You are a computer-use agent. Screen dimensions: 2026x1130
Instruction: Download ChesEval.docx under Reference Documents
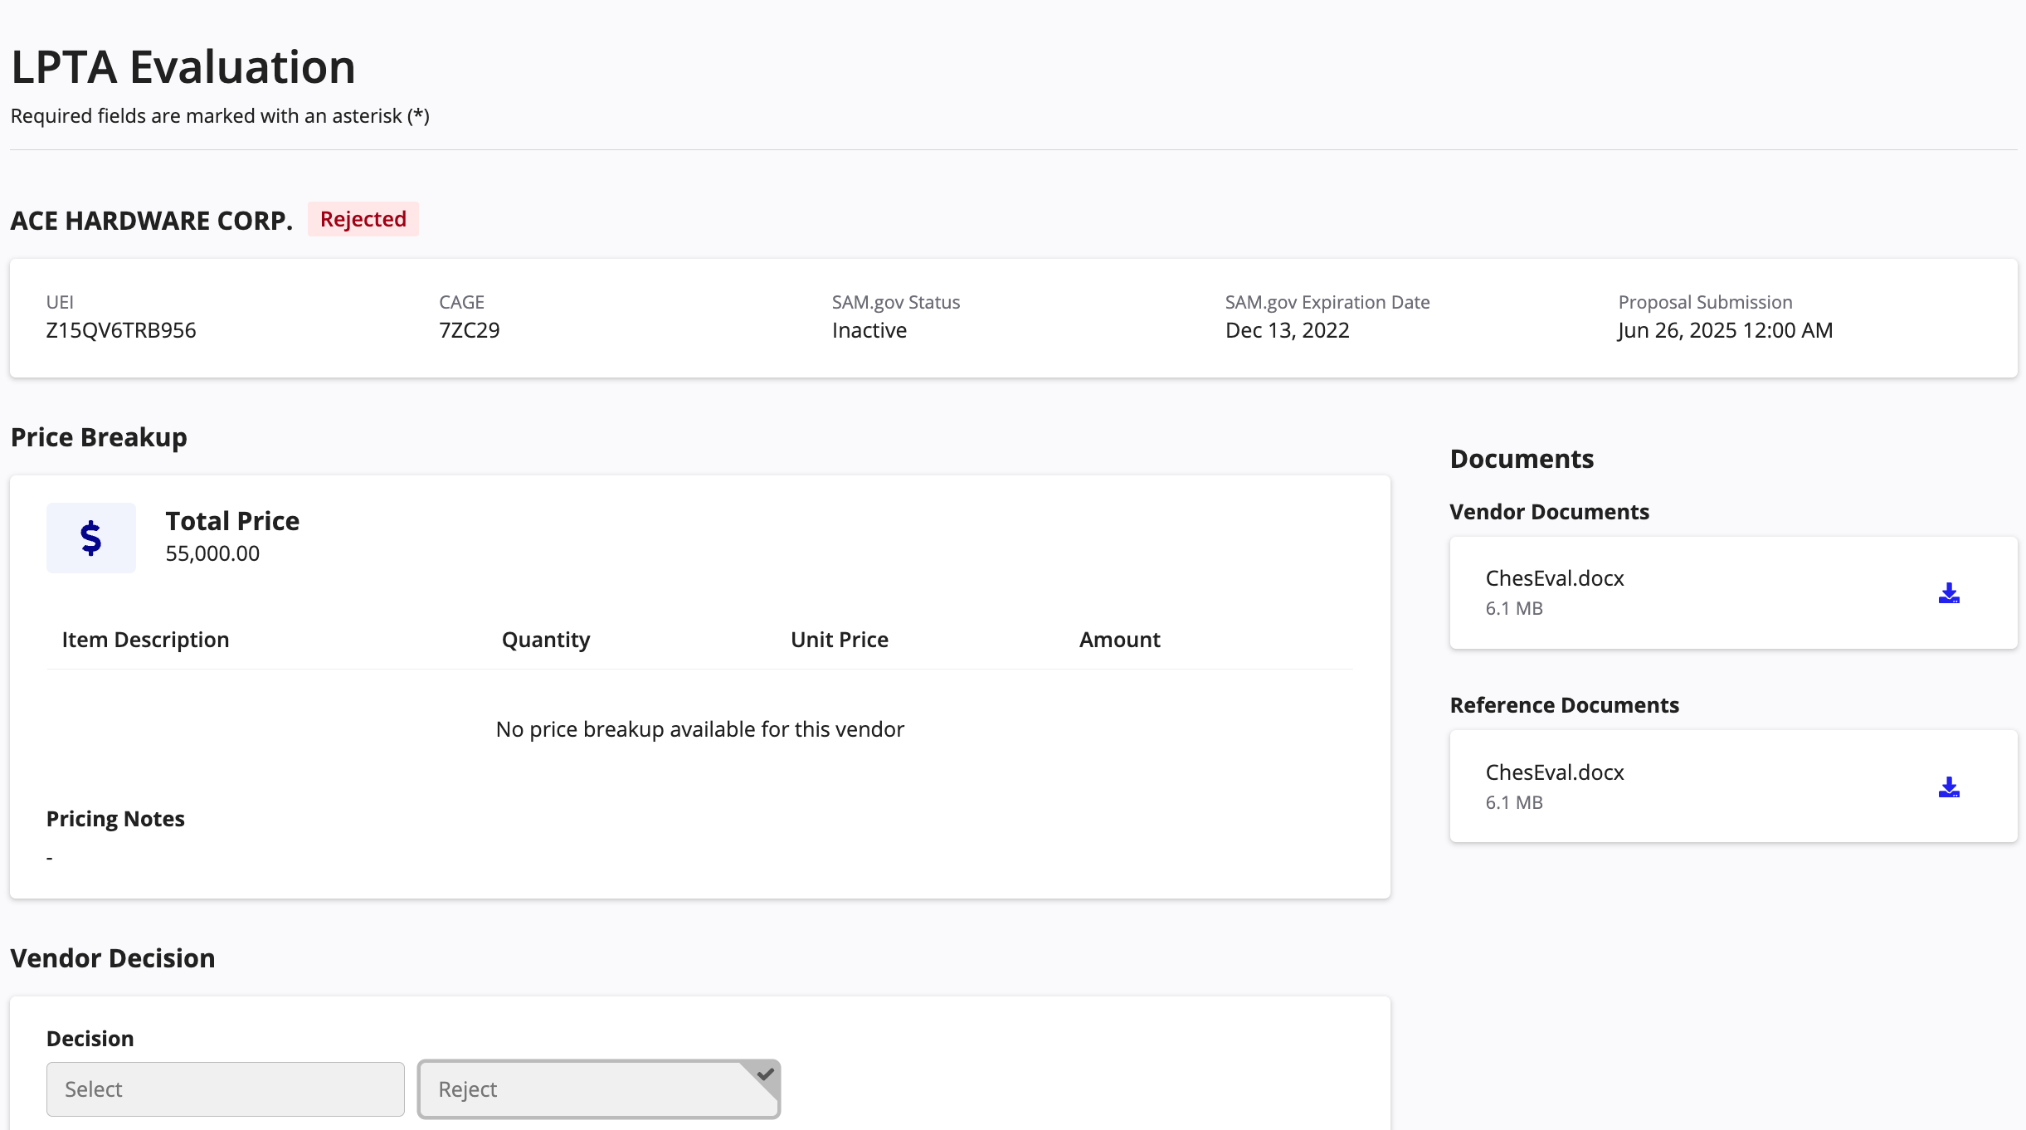(1949, 787)
